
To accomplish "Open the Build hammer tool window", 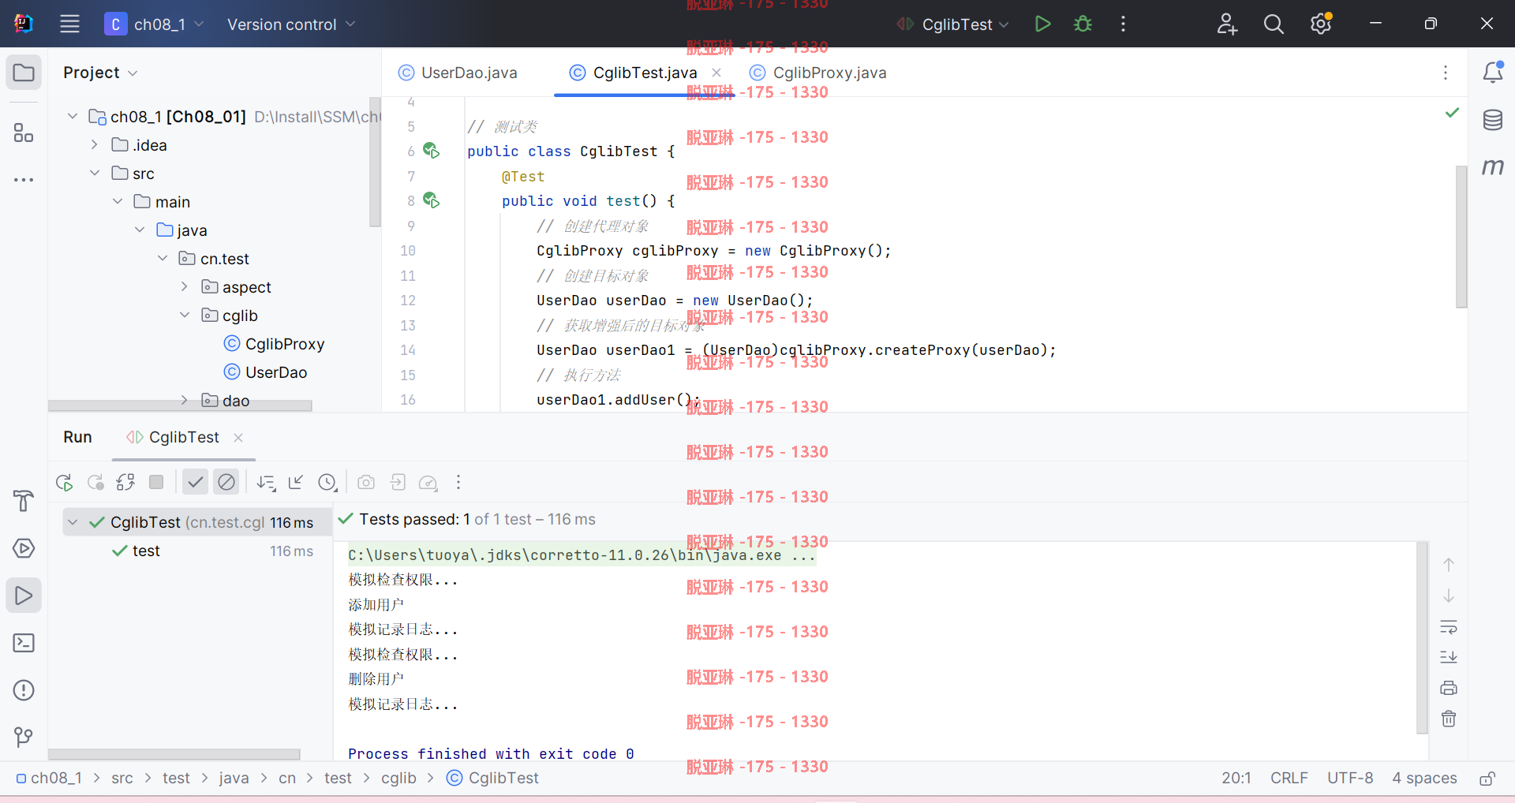I will click(24, 501).
